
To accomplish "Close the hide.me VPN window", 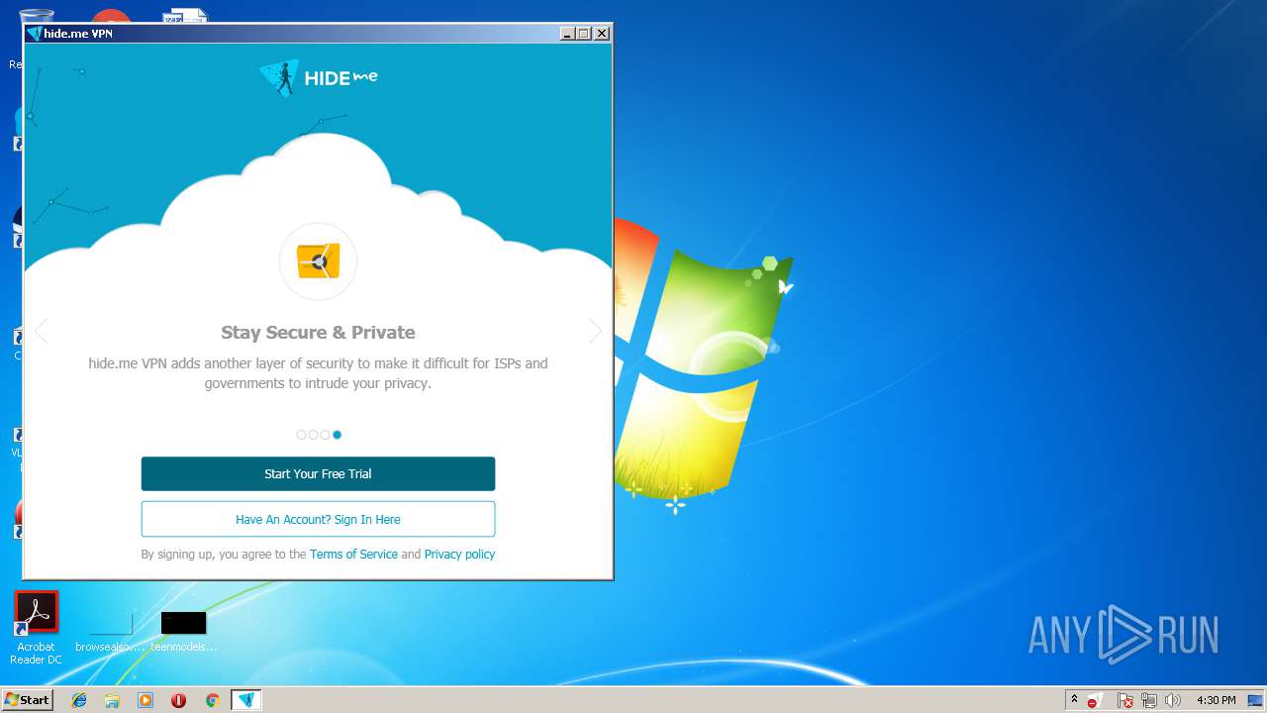I will click(x=602, y=34).
